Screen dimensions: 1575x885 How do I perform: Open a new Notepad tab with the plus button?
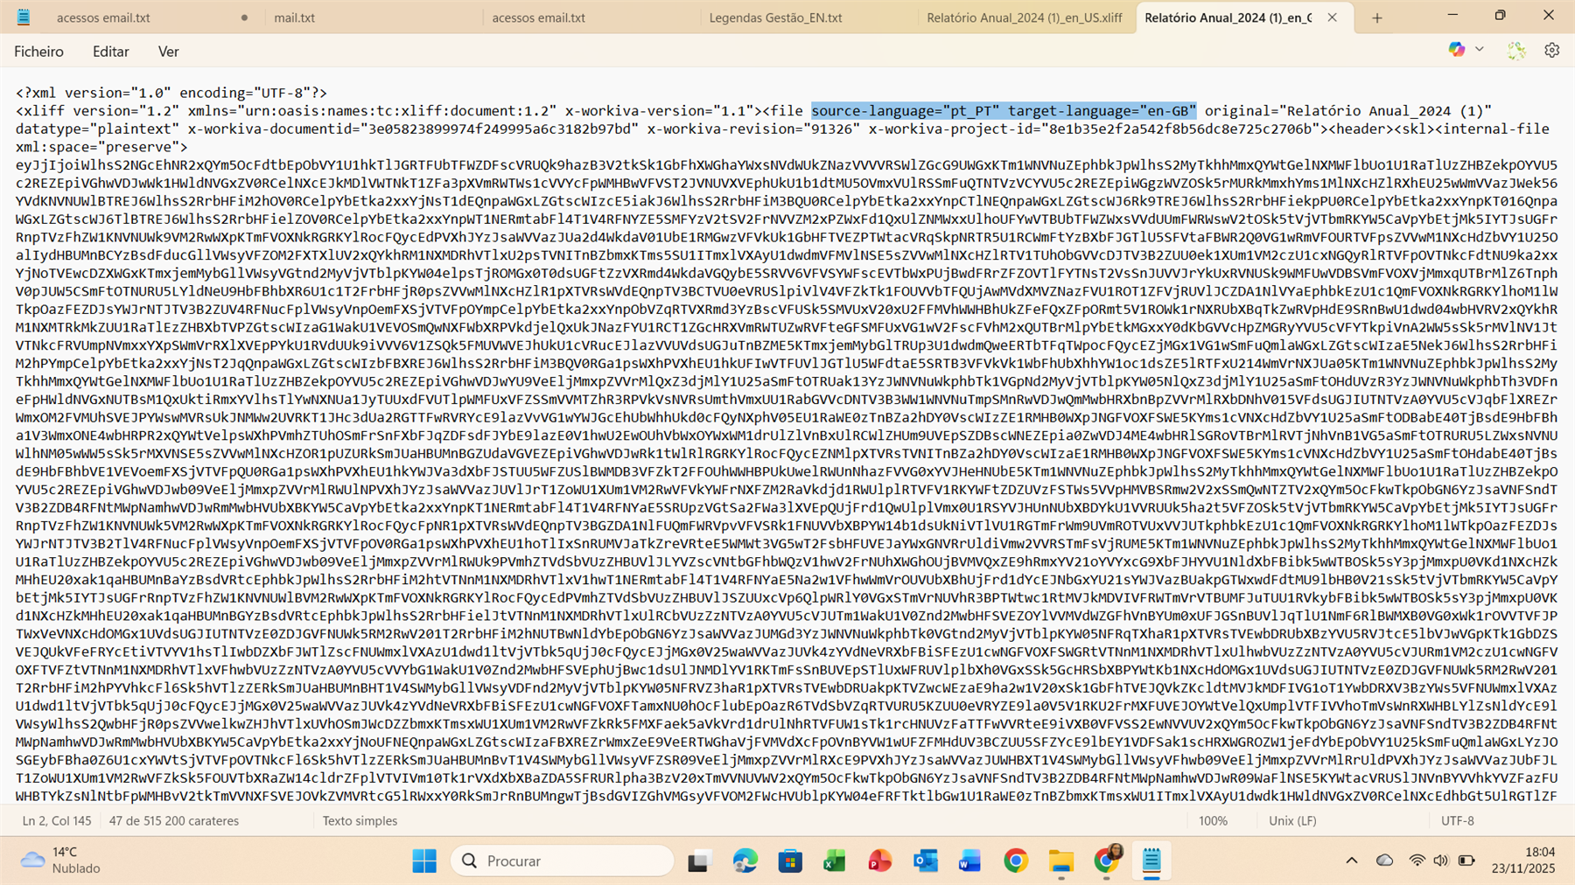click(1376, 17)
